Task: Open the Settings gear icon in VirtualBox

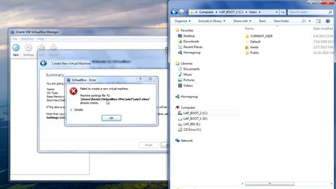Action: [x=28, y=48]
